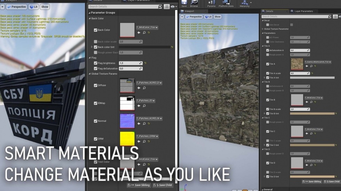Browse to the Diffuse texture asset
The height and width of the screenshot is (191, 341).
click(x=144, y=88)
